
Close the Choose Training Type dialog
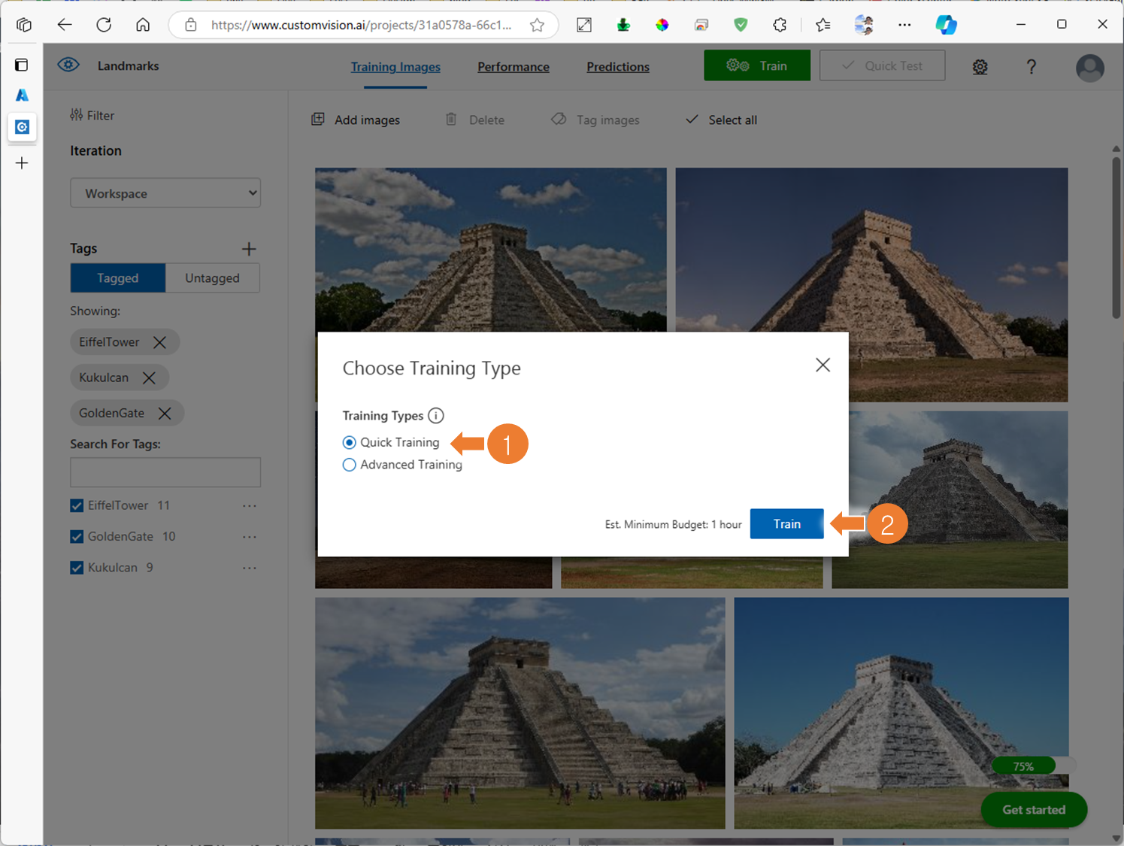tap(823, 365)
